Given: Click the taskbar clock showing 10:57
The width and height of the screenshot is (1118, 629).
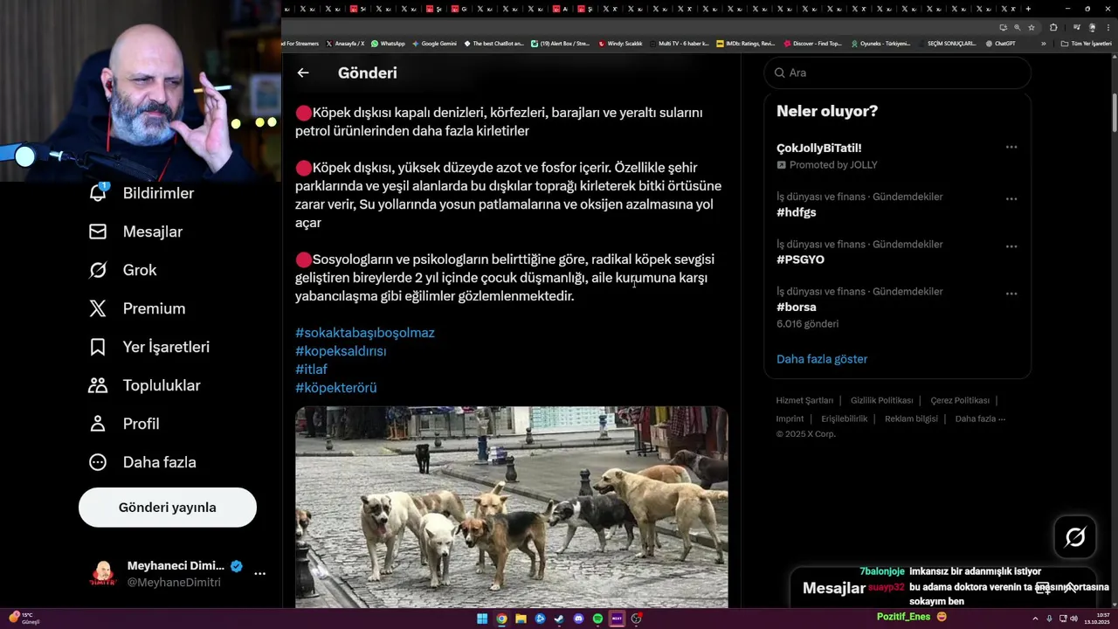Looking at the screenshot, I should pyautogui.click(x=1097, y=619).
